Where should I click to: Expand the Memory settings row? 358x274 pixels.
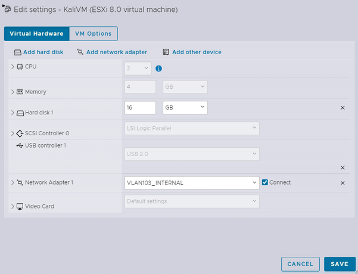click(x=13, y=92)
